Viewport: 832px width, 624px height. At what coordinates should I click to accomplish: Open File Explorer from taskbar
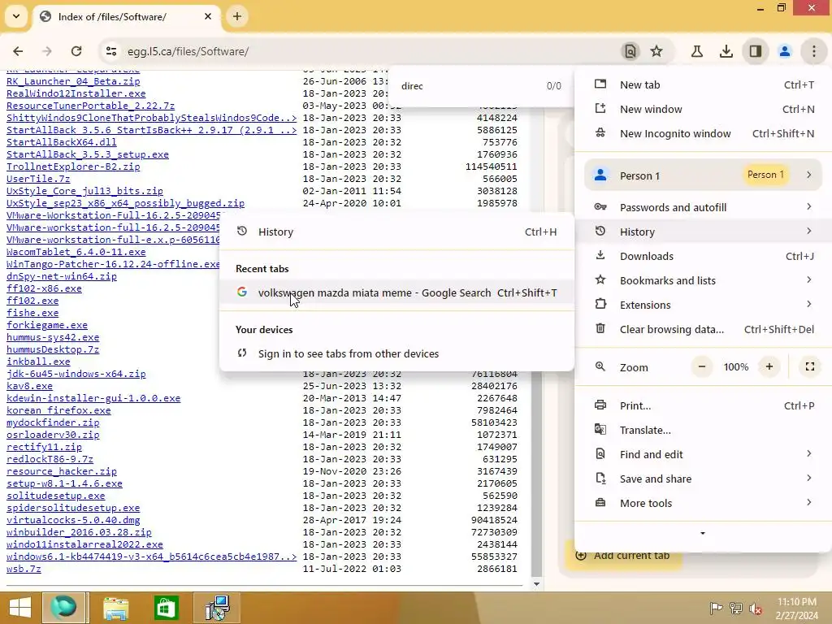[115, 608]
